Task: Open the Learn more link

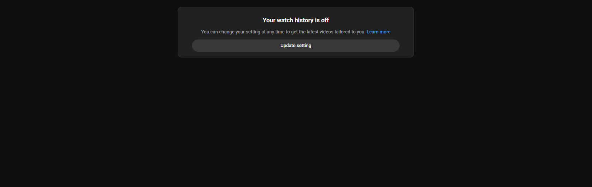Action: pyautogui.click(x=378, y=32)
